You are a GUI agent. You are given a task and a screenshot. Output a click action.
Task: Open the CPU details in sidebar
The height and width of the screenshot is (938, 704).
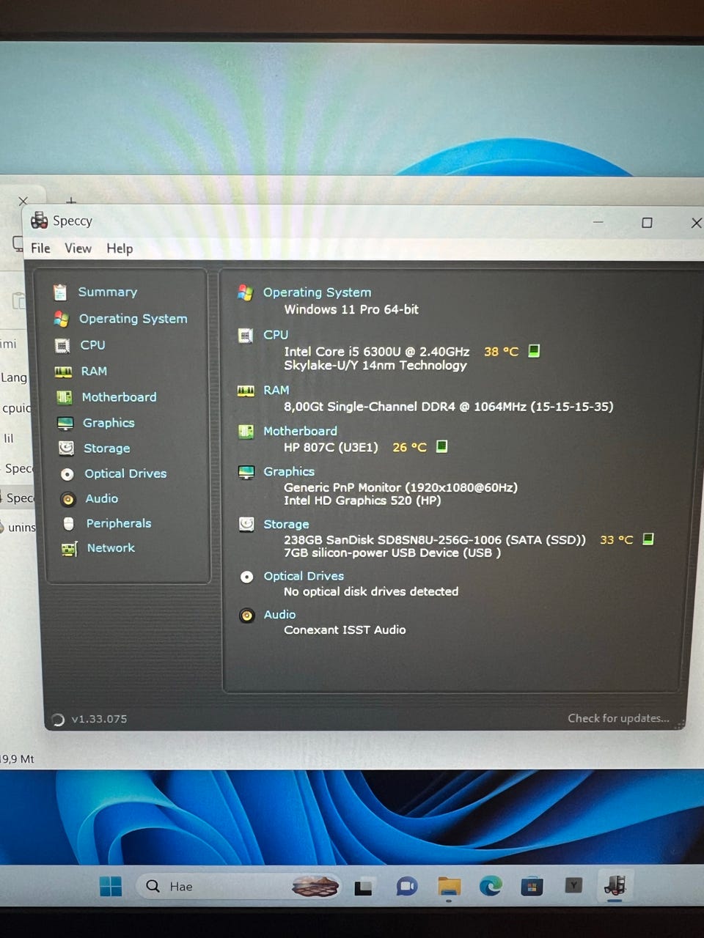tap(93, 344)
